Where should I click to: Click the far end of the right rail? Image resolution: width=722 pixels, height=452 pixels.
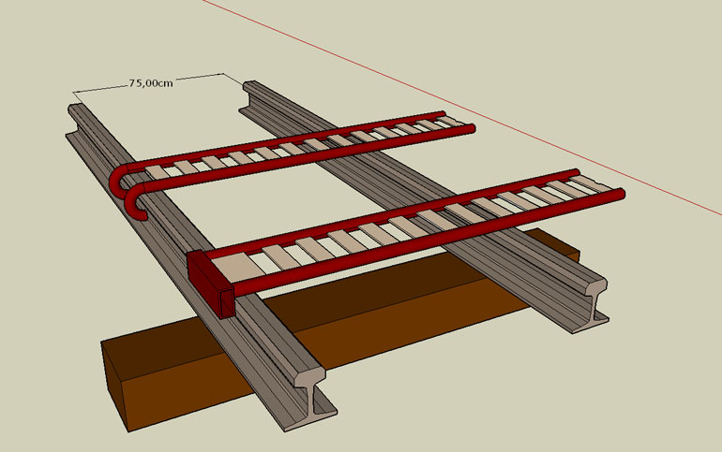(253, 91)
